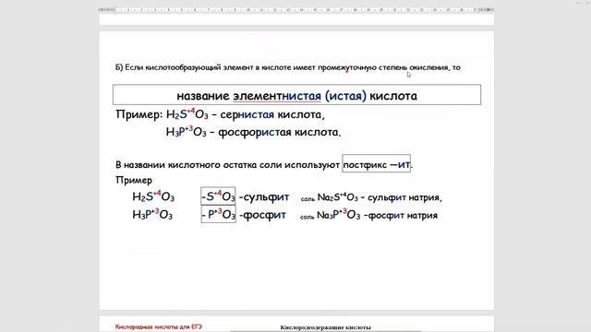Click the standalone word "Пример" above the formulas

[134, 181]
